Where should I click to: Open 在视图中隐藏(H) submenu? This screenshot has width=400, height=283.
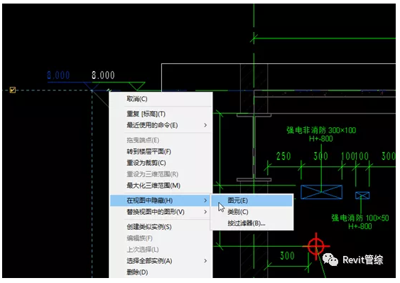161,201
